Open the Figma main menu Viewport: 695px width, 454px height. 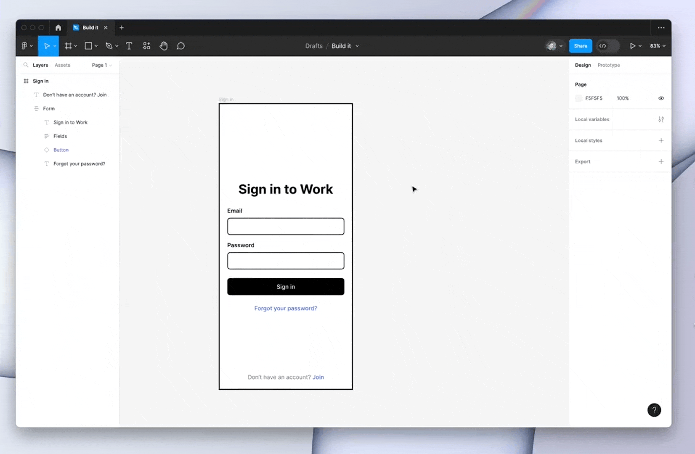(x=27, y=46)
